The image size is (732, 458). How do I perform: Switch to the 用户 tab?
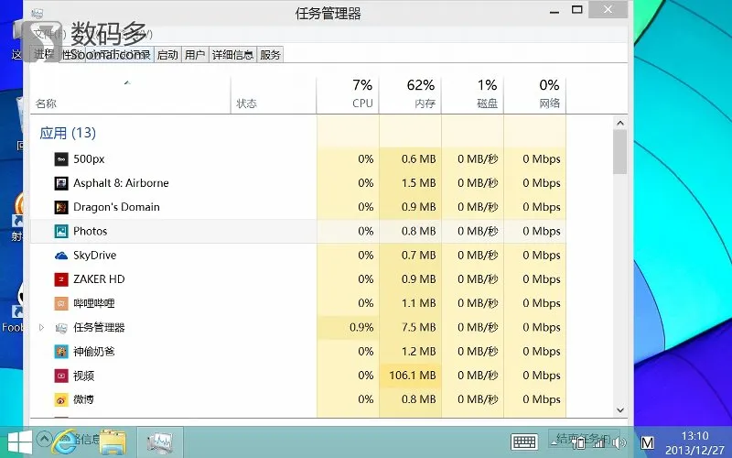195,55
